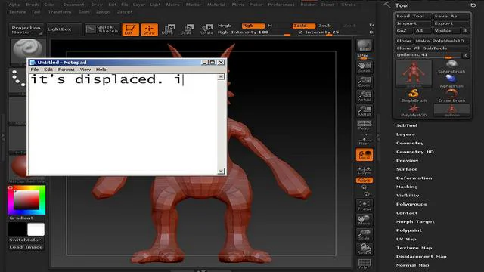Toggle Local transformations button

365,155
